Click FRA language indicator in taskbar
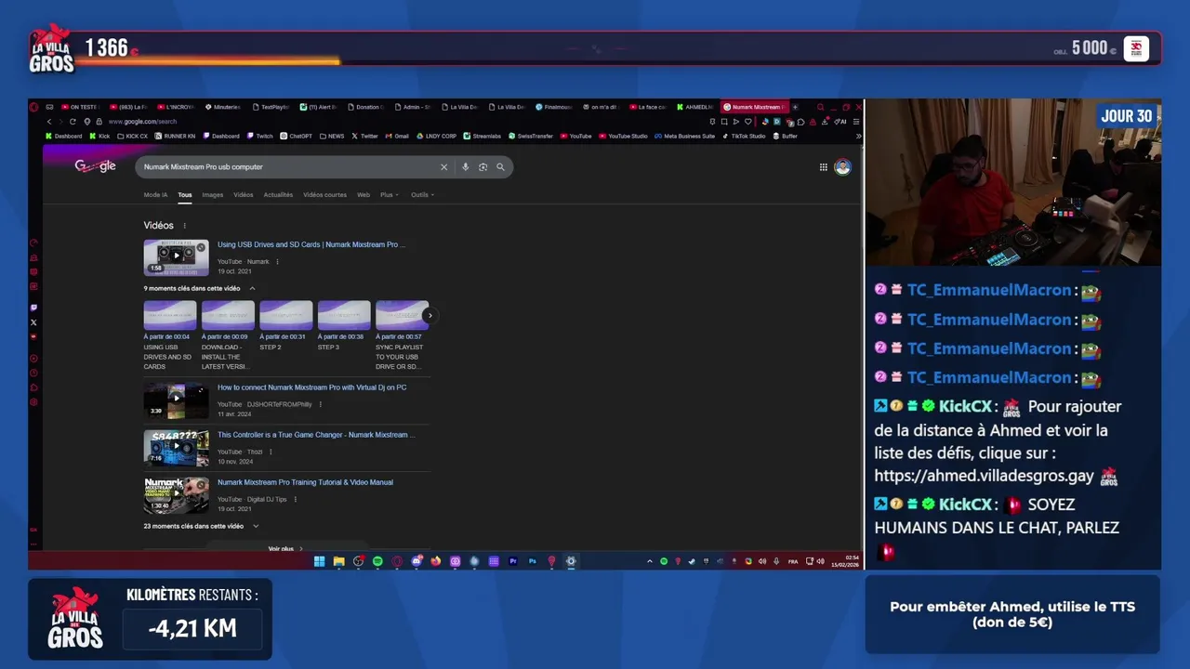Viewport: 1190px width, 669px height. 793,561
